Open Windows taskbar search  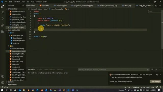pos(6,90)
